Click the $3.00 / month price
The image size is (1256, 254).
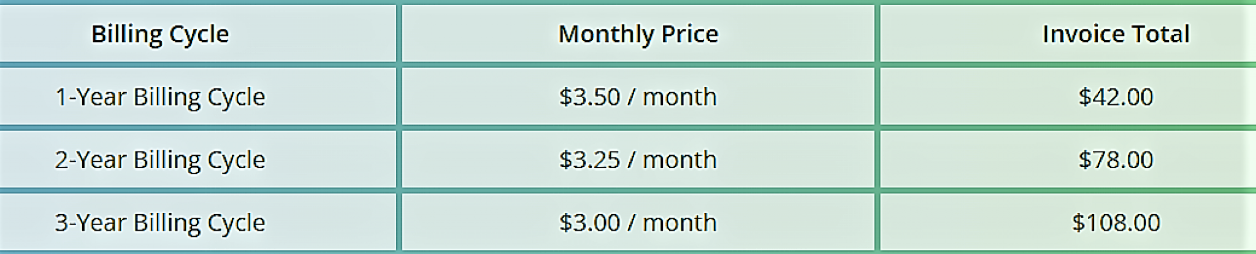coord(638,222)
